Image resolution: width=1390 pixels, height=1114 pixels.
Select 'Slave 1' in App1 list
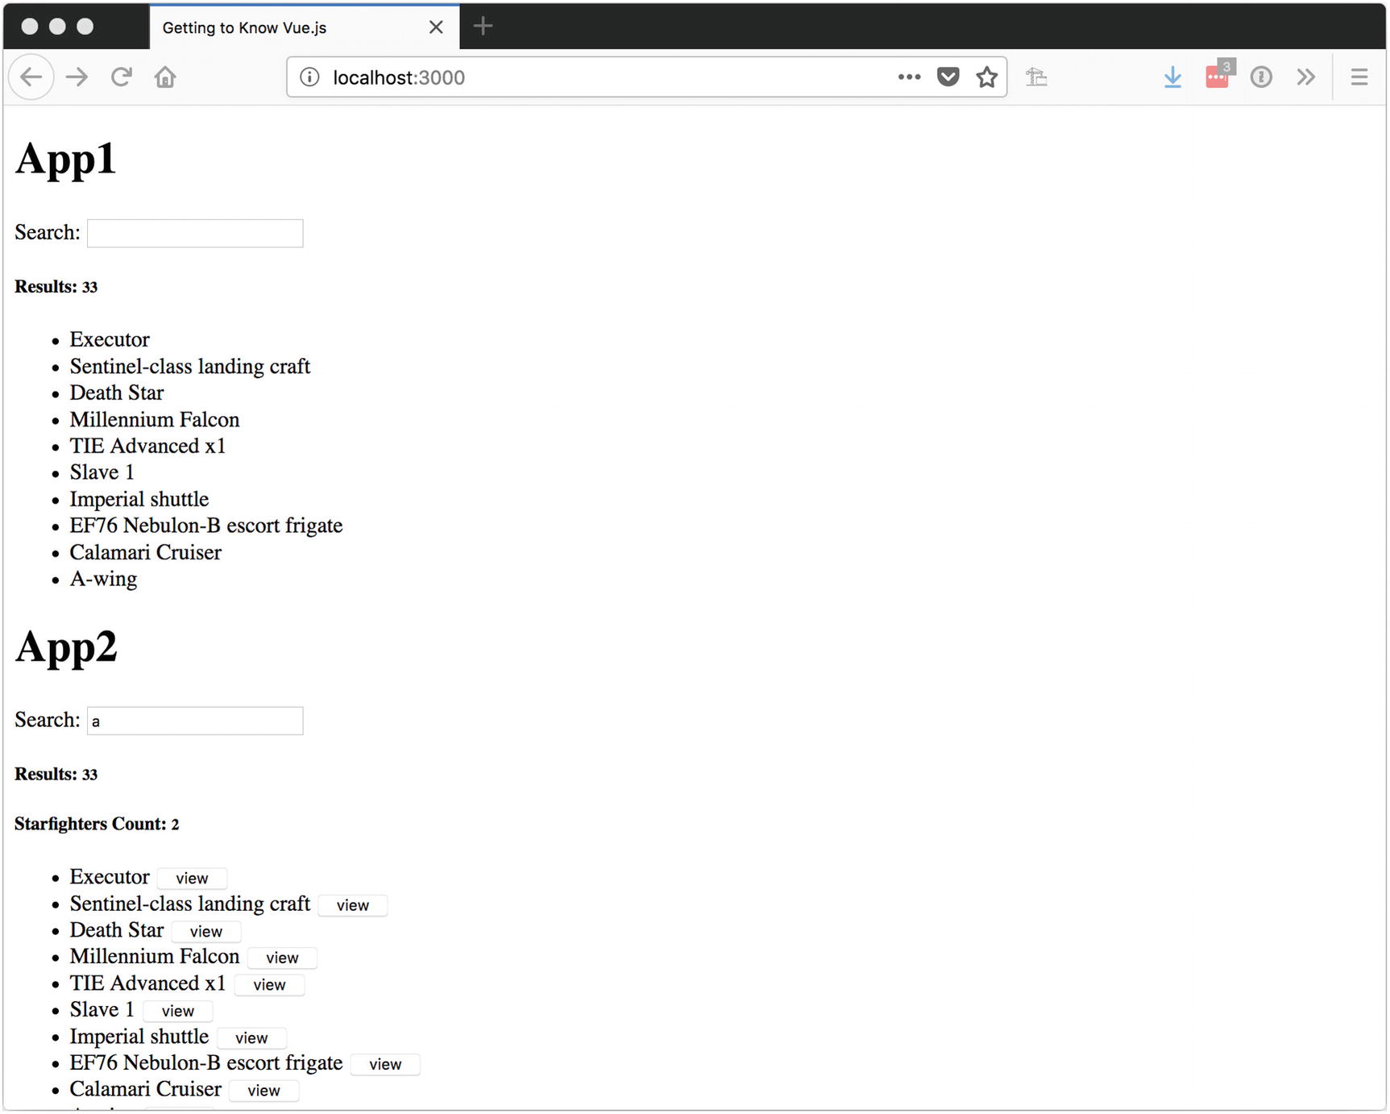[102, 473]
